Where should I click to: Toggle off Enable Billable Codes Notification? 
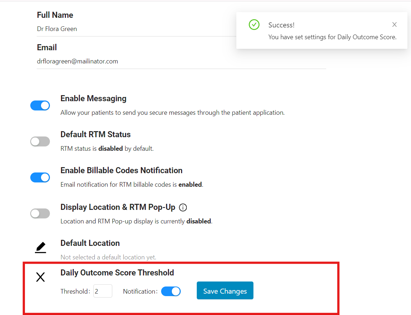point(40,177)
